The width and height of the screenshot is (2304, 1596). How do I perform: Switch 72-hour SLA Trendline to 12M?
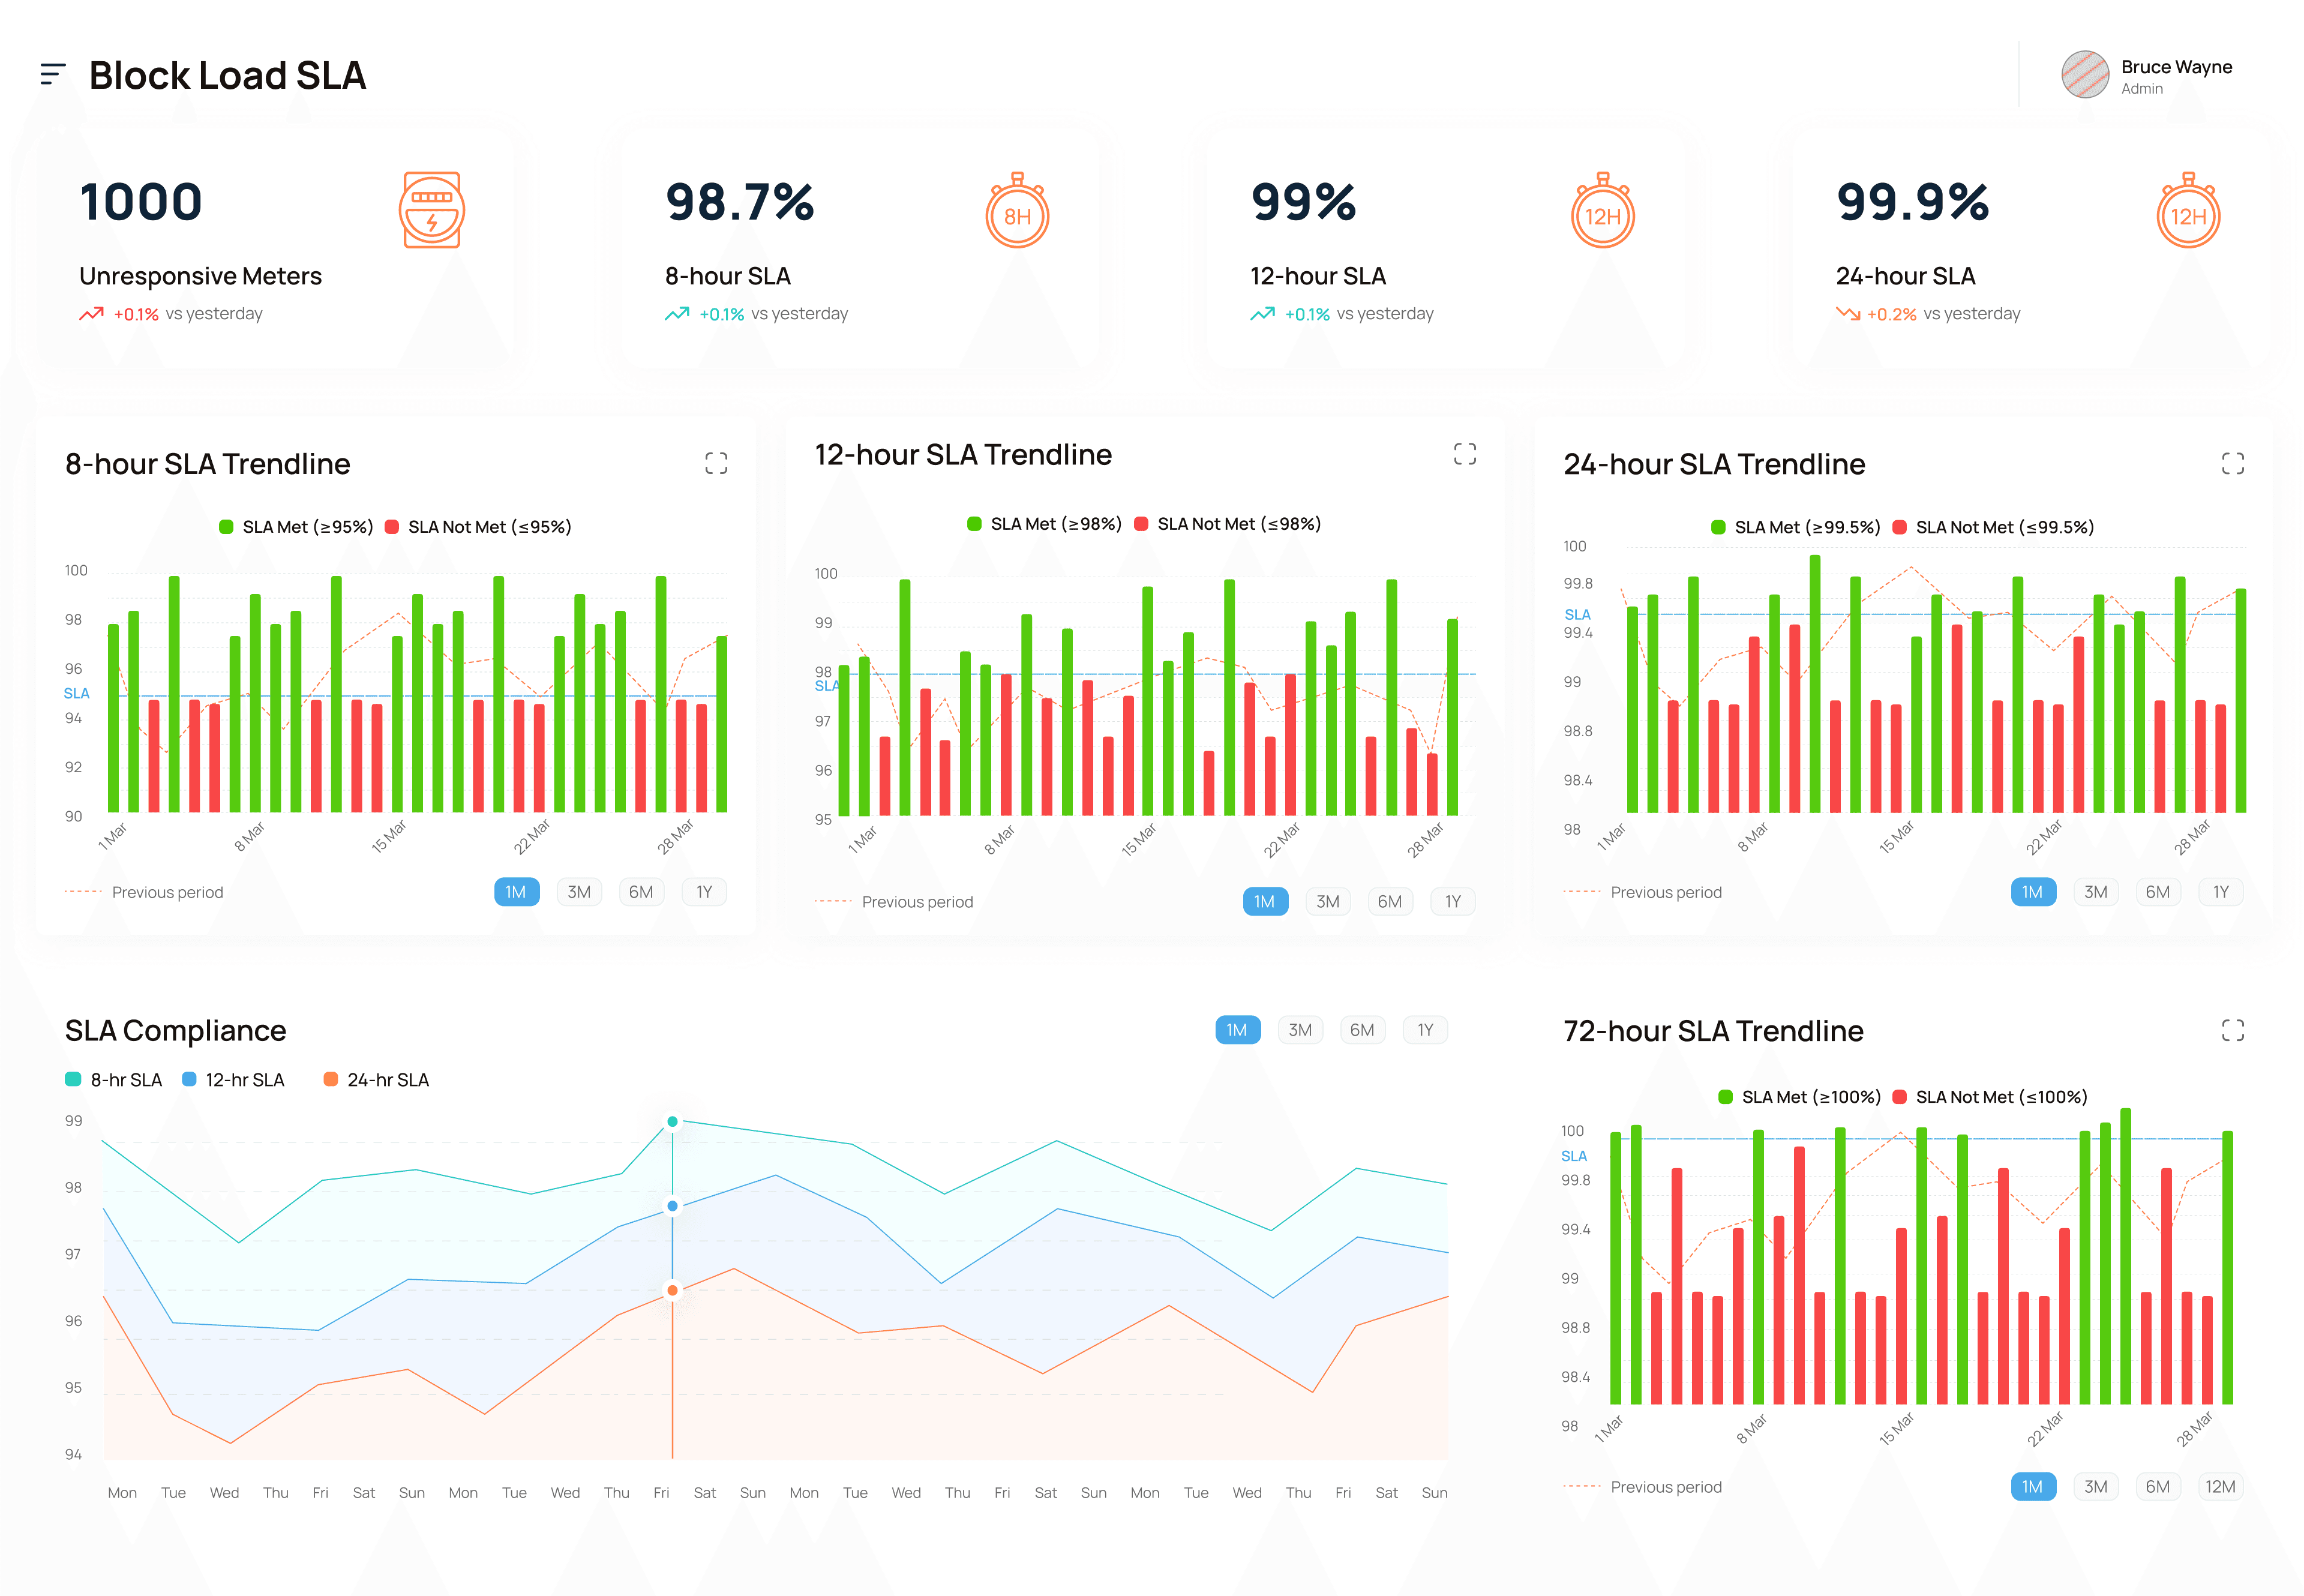(2220, 1487)
